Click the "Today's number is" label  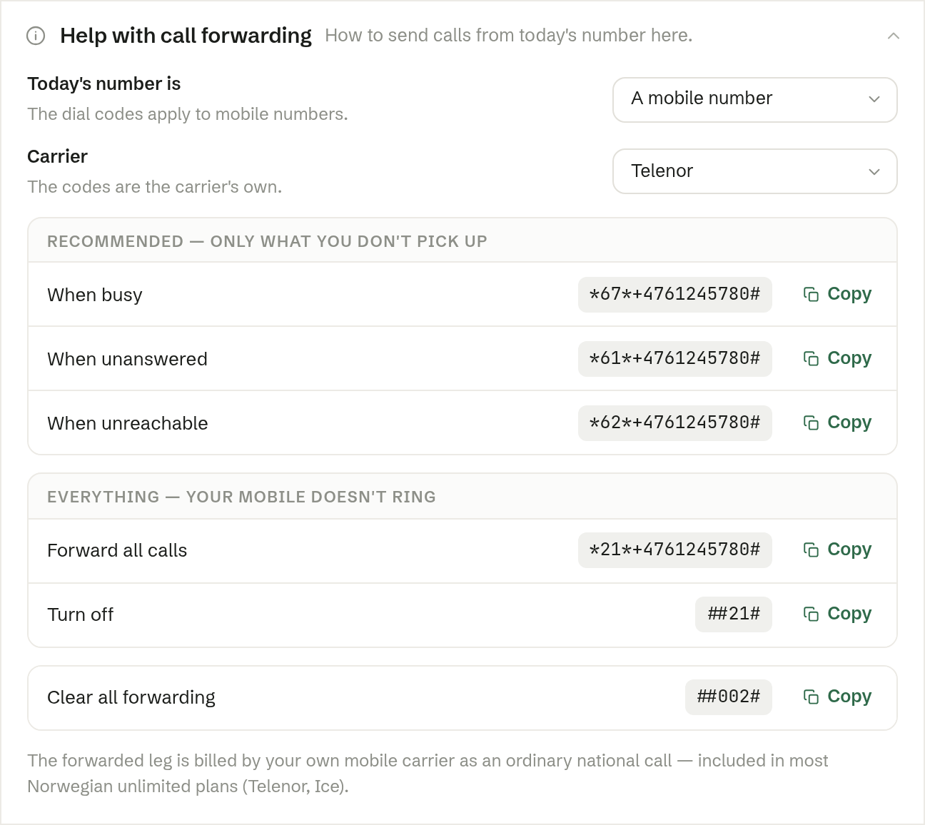pyautogui.click(x=103, y=83)
